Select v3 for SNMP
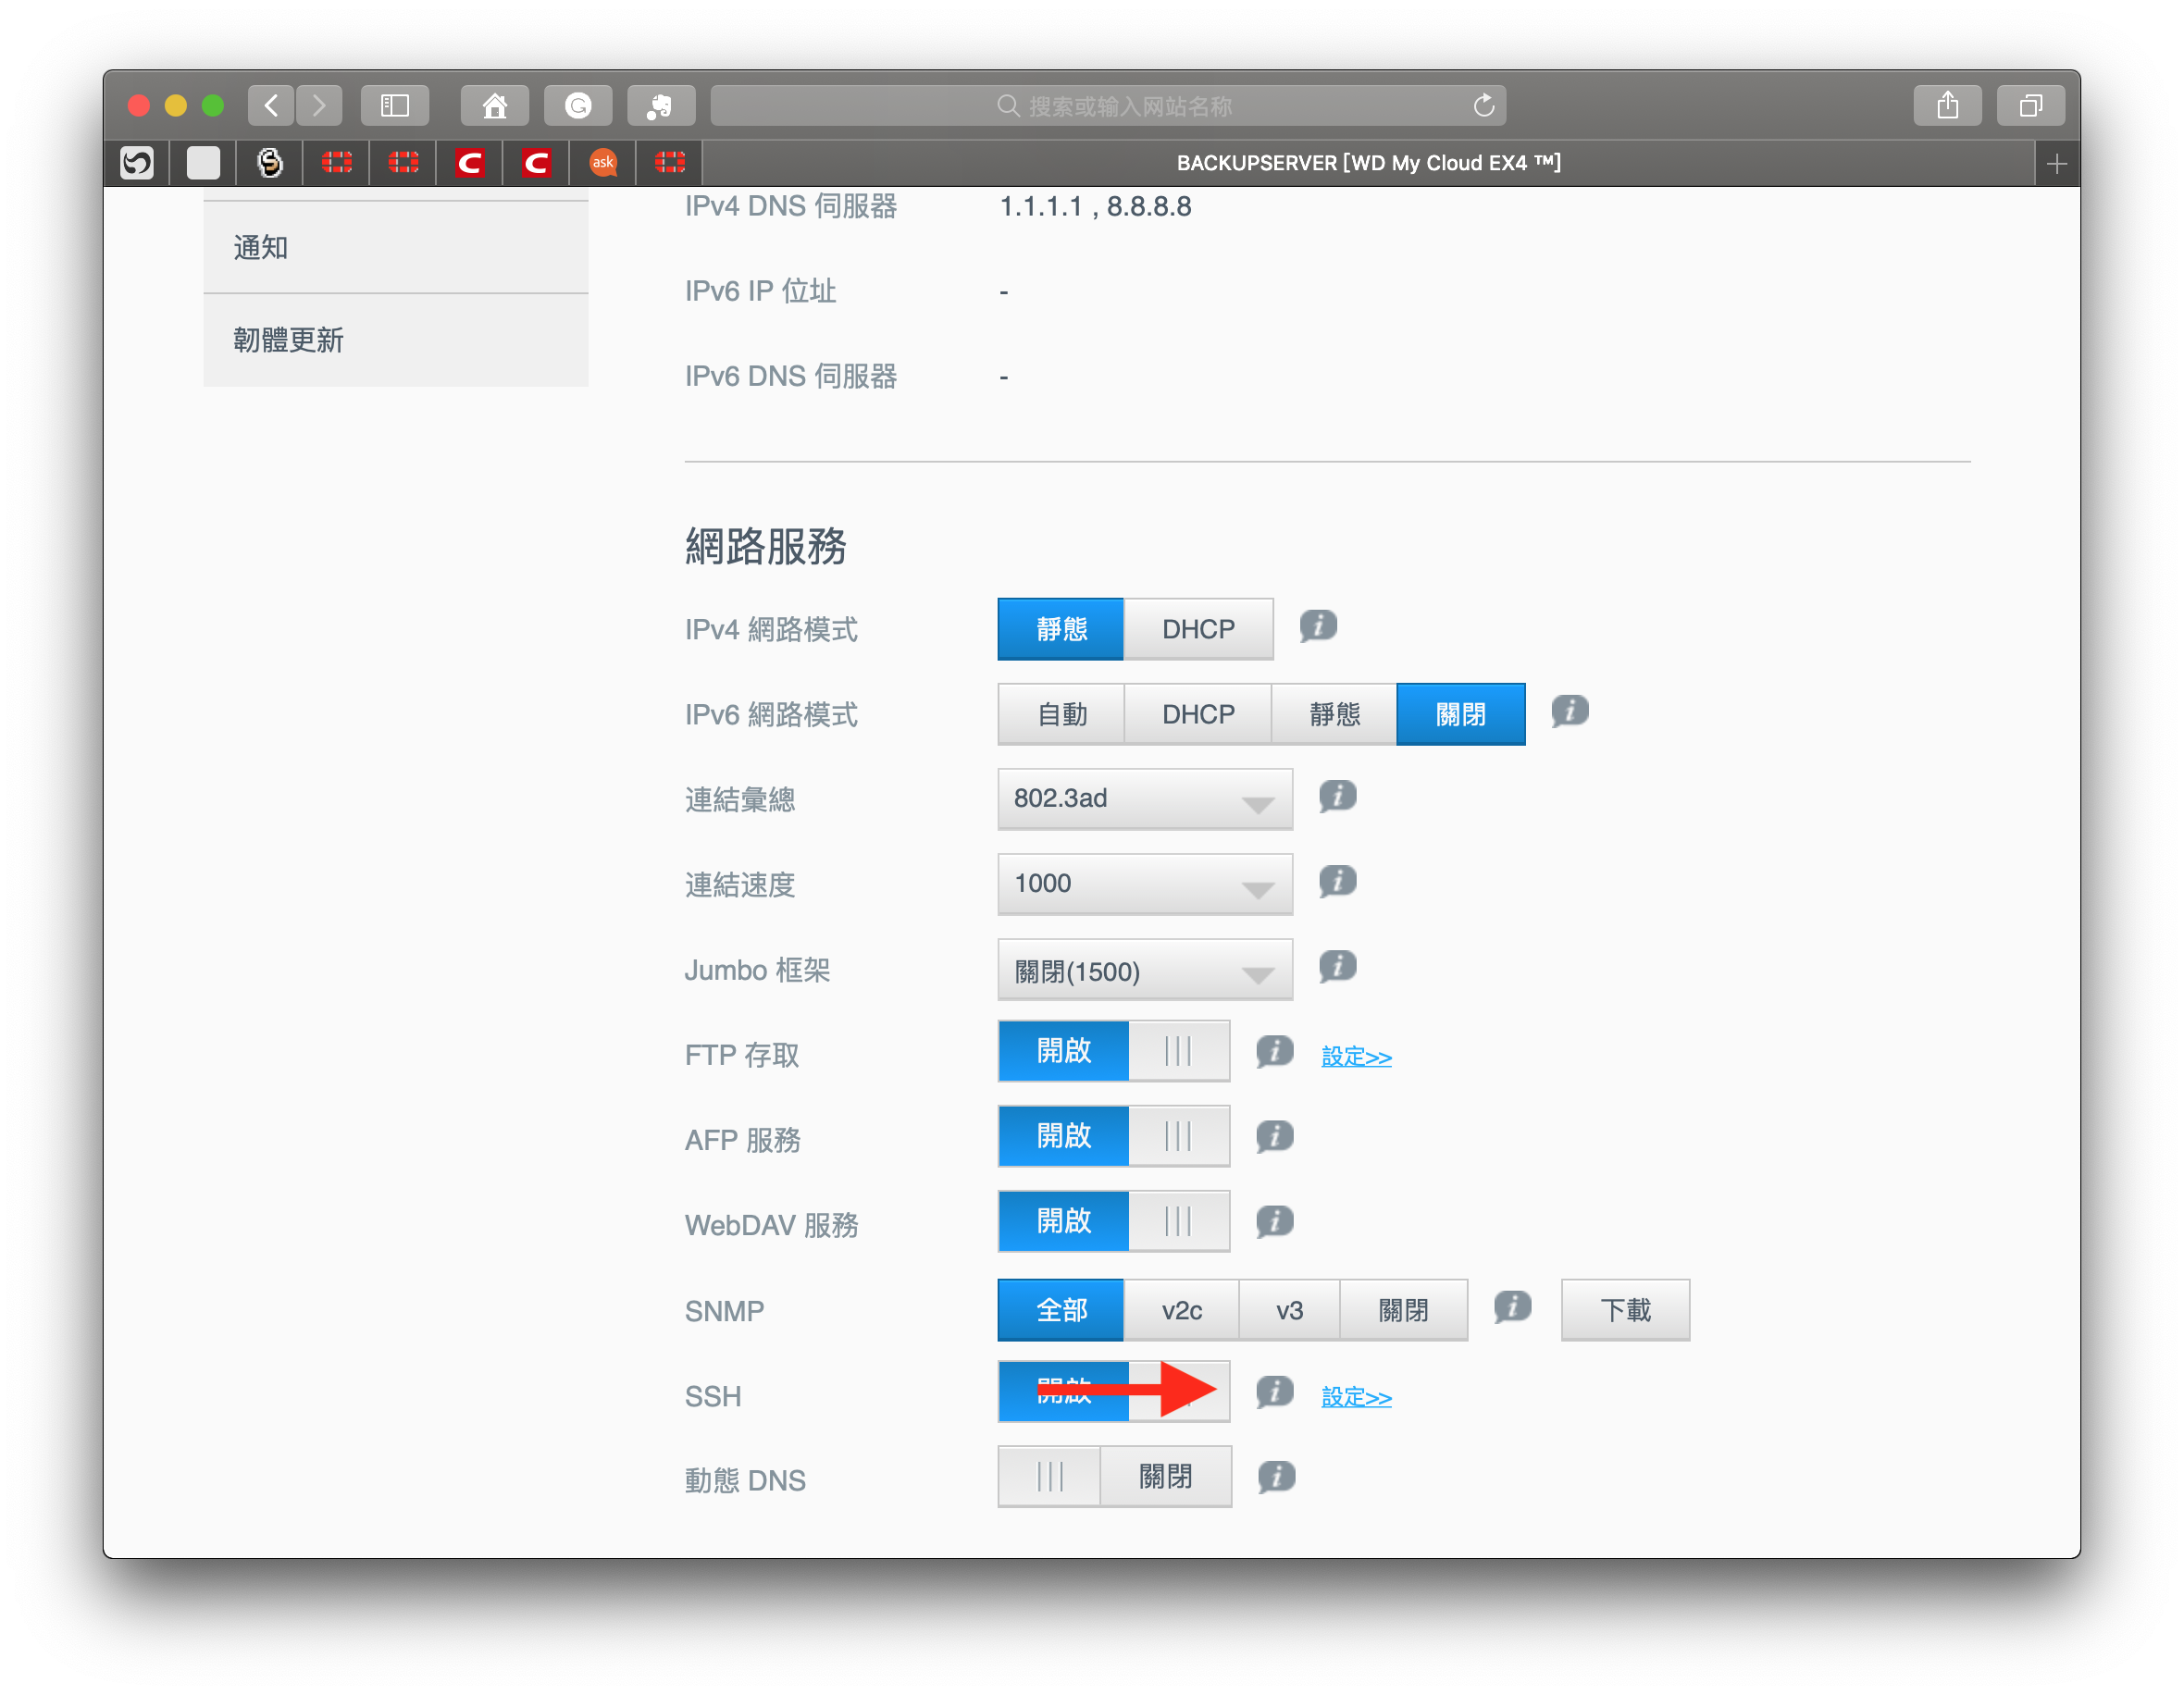This screenshot has height=1695, width=2184. (x=1290, y=1310)
